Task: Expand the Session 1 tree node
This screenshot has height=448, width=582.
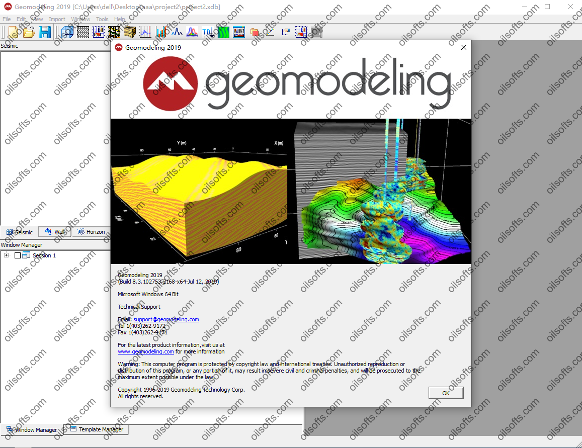Action: point(6,255)
